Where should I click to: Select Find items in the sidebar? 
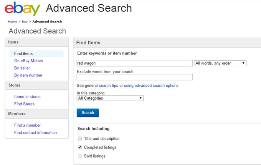[36, 54]
